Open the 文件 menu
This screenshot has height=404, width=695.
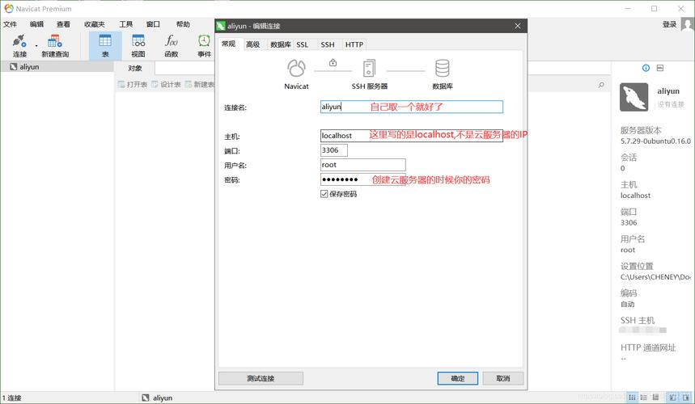click(11, 24)
